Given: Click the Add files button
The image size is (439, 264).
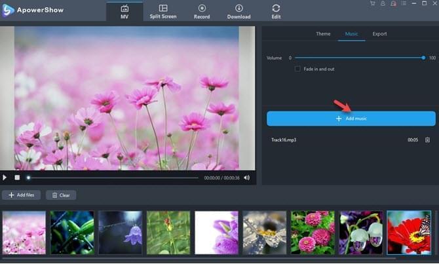Looking at the screenshot, I should (x=22, y=195).
